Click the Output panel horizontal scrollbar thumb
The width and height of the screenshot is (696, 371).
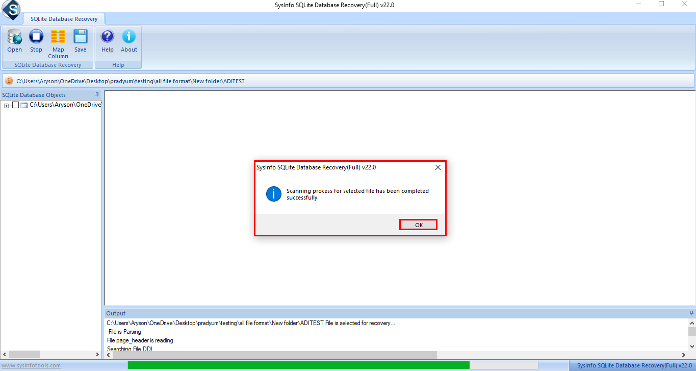[x=275, y=355]
